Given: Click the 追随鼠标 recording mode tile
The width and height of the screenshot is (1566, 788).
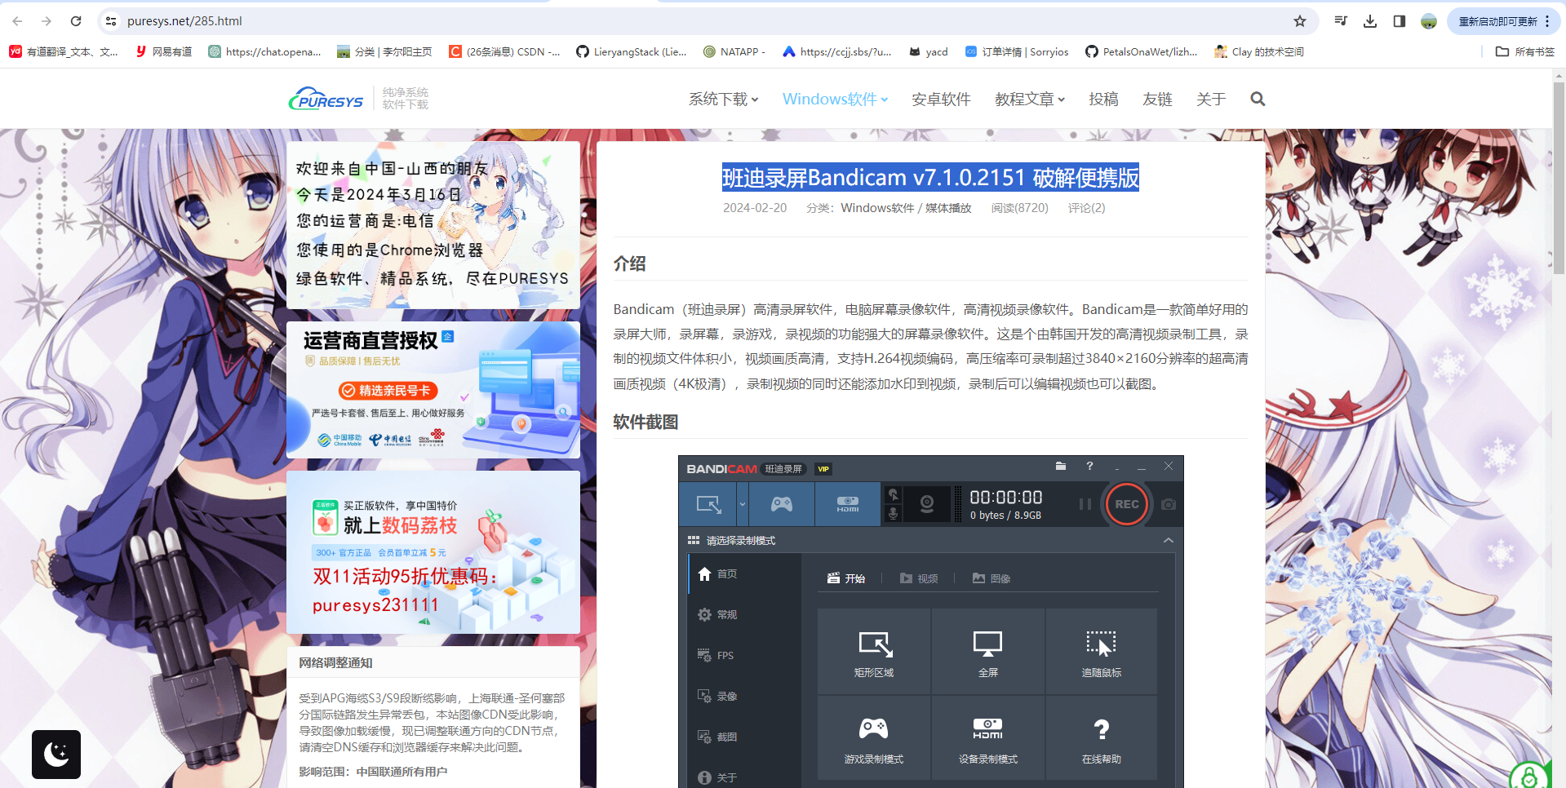Looking at the screenshot, I should [x=1102, y=652].
